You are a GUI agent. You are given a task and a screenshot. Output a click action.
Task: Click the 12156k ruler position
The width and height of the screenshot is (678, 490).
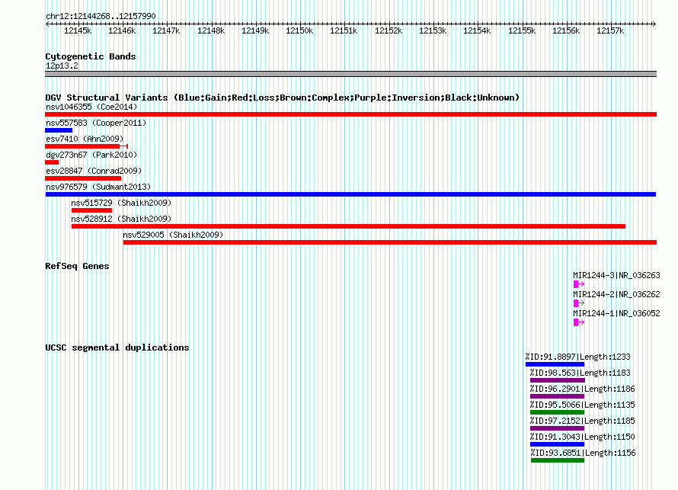point(566,30)
